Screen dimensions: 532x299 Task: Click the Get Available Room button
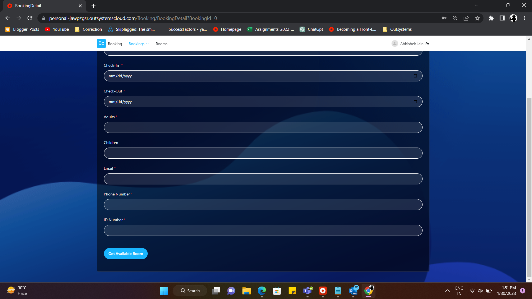tap(126, 254)
